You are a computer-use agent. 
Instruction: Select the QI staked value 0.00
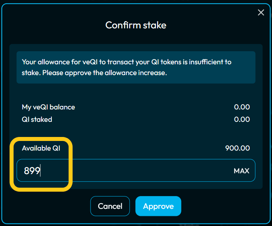[x=242, y=119]
